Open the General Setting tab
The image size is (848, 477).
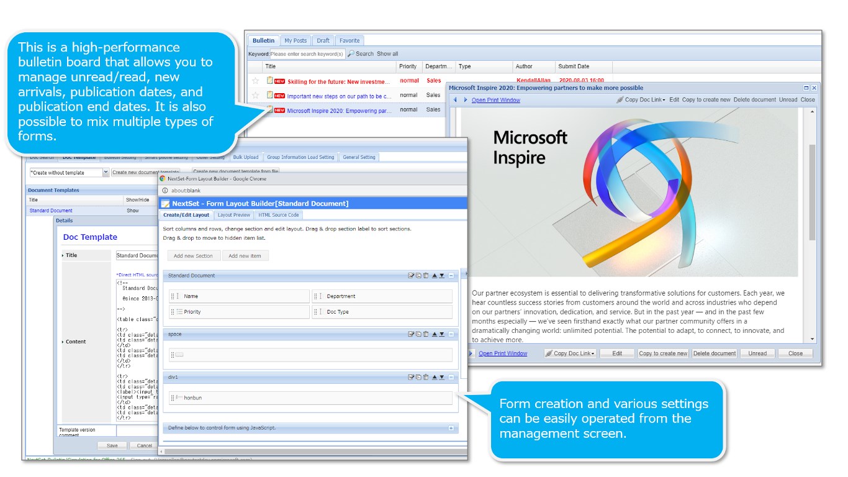click(359, 157)
